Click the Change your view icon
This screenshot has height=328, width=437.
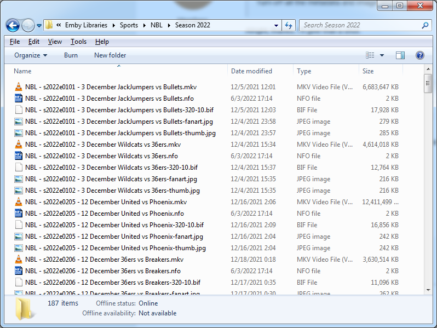click(x=370, y=55)
